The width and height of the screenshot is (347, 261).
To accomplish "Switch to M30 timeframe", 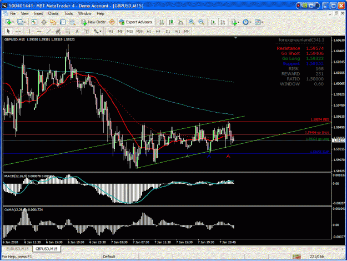I will coord(139,32).
